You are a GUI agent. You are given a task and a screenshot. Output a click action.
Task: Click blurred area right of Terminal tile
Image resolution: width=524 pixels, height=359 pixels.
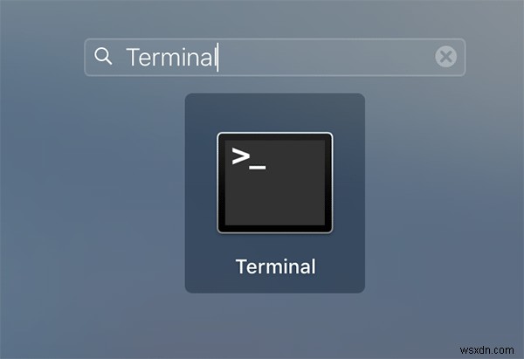pos(445,193)
